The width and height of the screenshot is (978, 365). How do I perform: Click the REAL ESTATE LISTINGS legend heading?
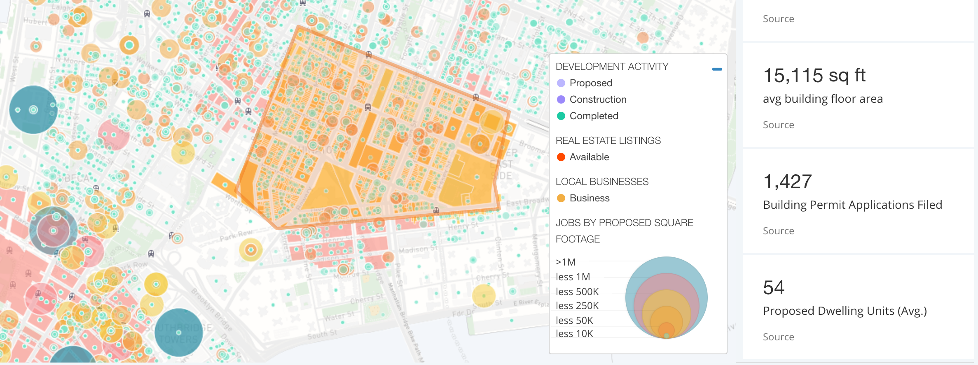(608, 141)
